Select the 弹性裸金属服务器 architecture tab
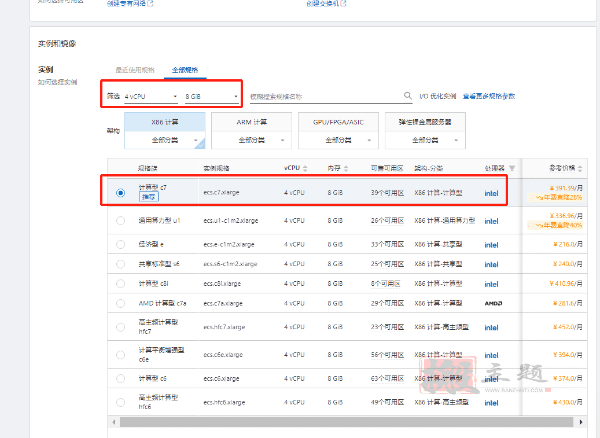The image size is (600, 438). coord(425,122)
